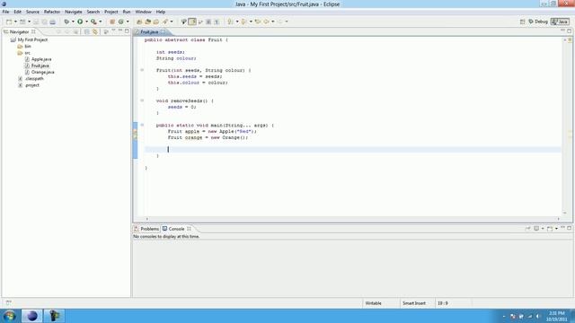Click the External Tools run icon
Image resolution: width=575 pixels, height=323 pixels.
tap(93, 22)
